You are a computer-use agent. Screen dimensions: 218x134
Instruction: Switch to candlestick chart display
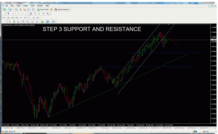tap(14, 22)
